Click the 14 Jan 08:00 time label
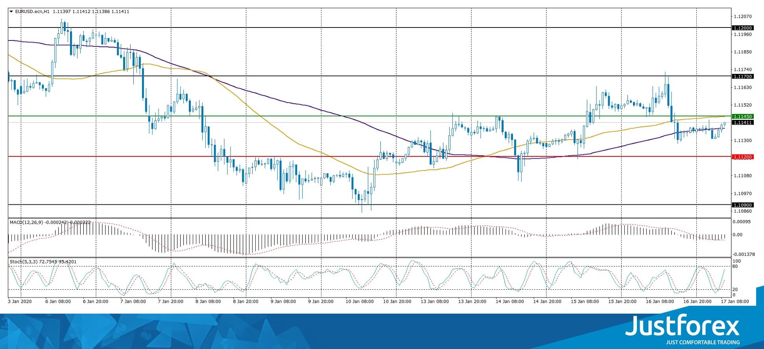This screenshot has height=349, width=764. [x=510, y=301]
